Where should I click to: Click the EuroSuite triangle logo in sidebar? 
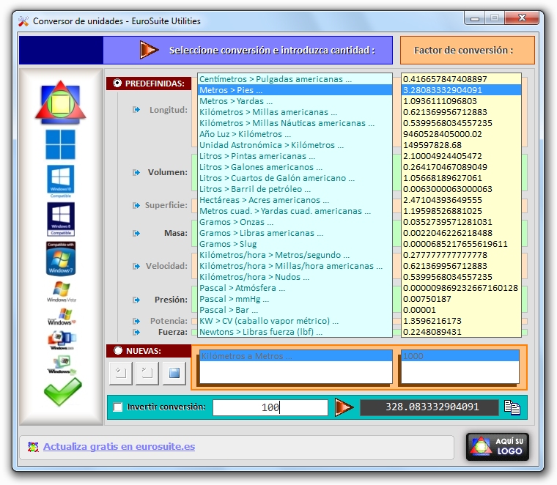click(60, 102)
